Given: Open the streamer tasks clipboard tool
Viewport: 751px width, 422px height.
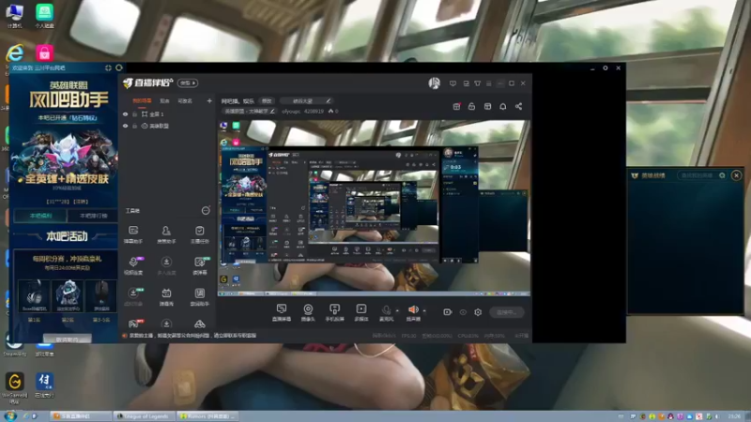Looking at the screenshot, I should (x=200, y=234).
